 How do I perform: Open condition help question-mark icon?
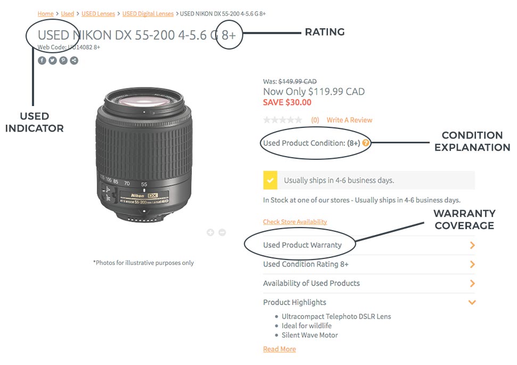click(366, 143)
